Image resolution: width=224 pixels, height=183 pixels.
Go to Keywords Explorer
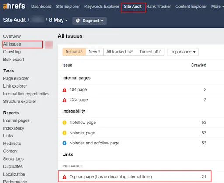(x=102, y=7)
